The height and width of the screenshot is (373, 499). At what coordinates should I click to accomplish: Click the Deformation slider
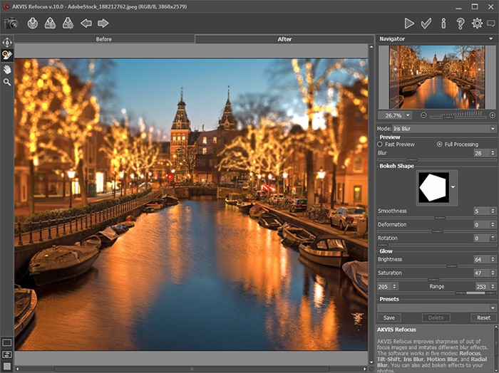pos(436,231)
